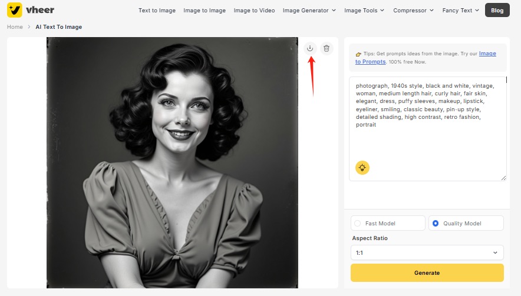This screenshot has width=521, height=296.
Task: Click the vheer logo icon
Action: (15, 10)
